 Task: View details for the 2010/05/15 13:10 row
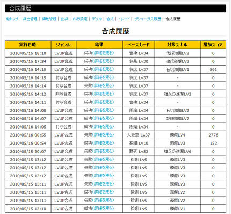(x=103, y=209)
